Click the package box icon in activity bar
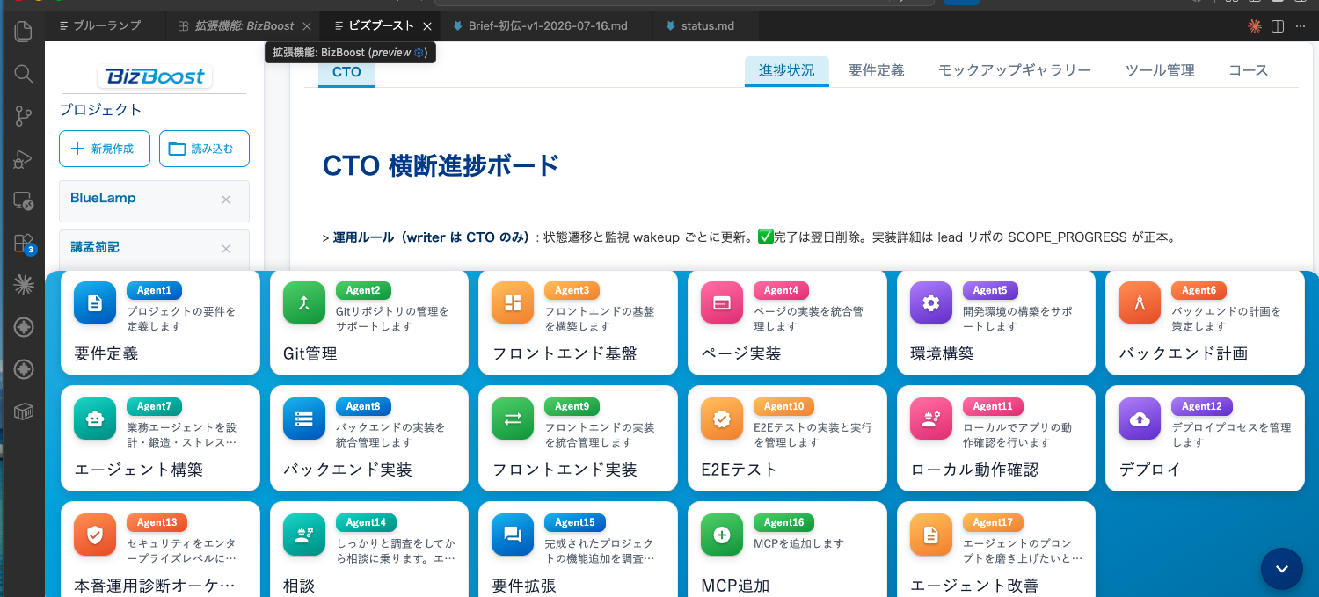 [24, 411]
